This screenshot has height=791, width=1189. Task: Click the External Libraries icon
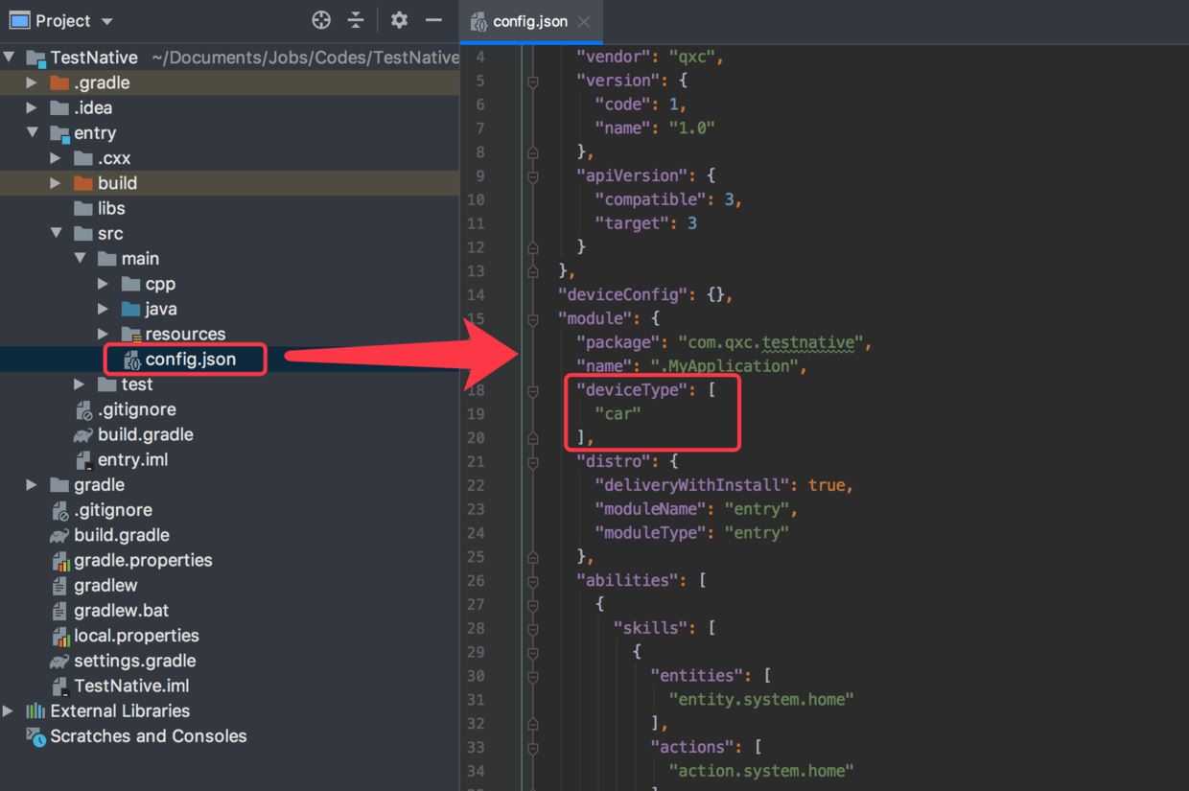tap(35, 711)
